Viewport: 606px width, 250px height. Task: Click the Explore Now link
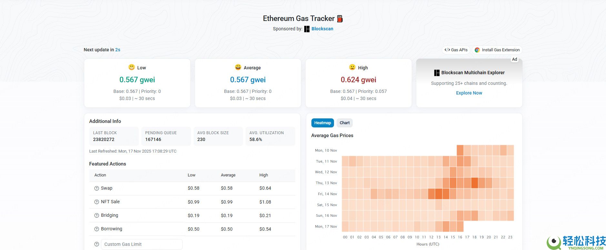pos(469,93)
